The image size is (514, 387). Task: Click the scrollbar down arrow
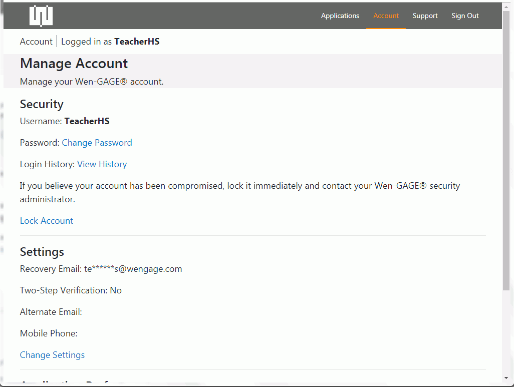point(506,377)
